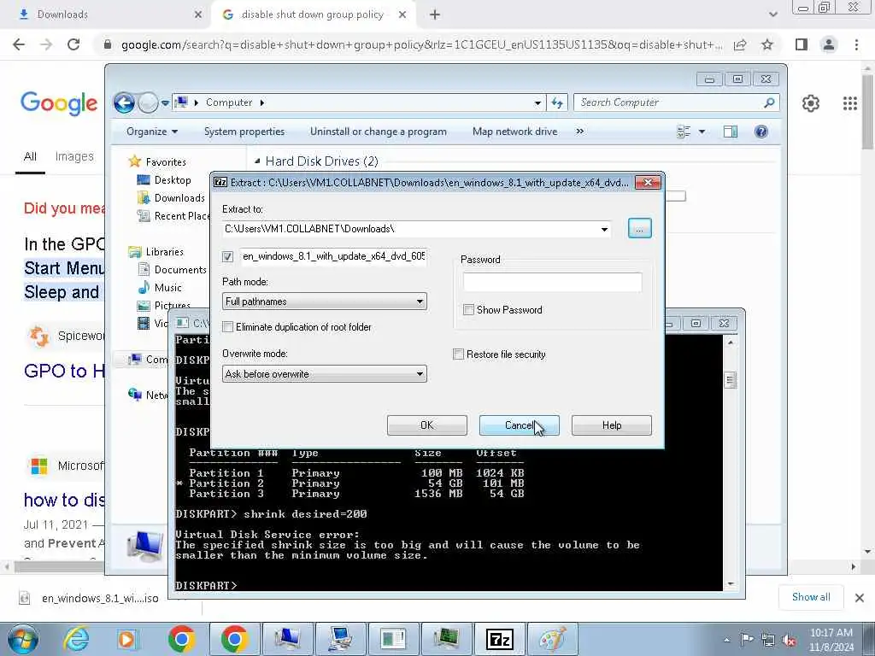Open Path mode Full pathnames dropdown

tap(324, 302)
